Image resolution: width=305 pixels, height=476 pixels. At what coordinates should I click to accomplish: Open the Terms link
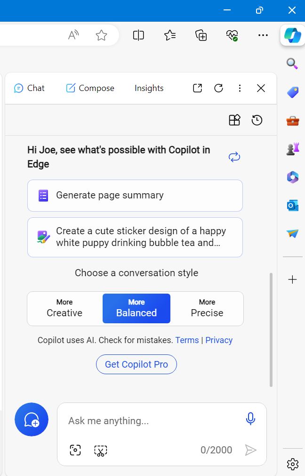(x=187, y=340)
